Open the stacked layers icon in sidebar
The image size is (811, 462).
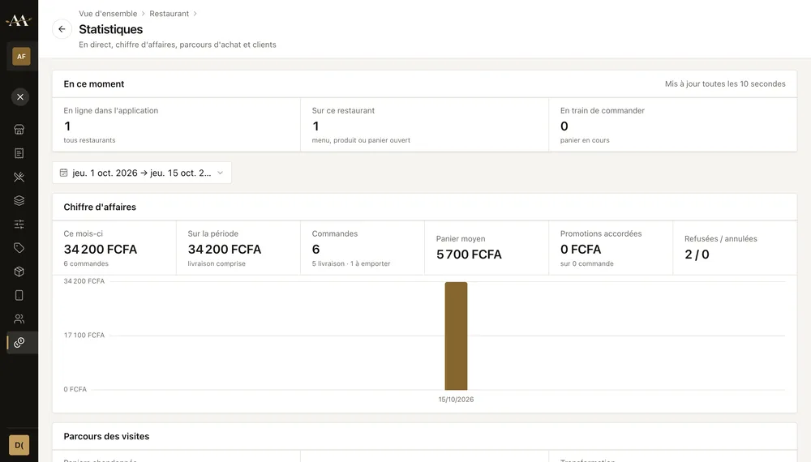coord(19,200)
